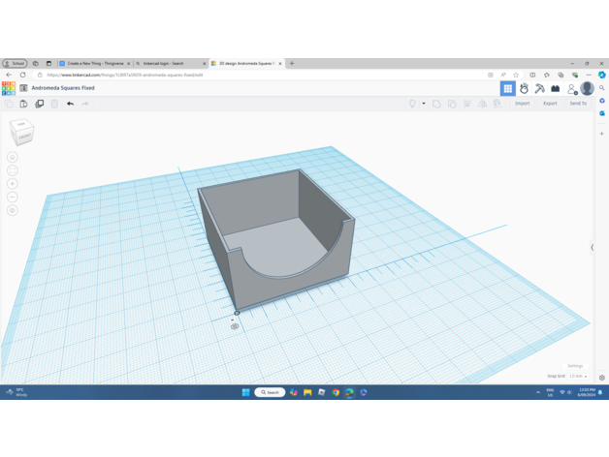609x457 pixels.
Task: Expand the collapsed right shapes panel
Action: click(593, 247)
